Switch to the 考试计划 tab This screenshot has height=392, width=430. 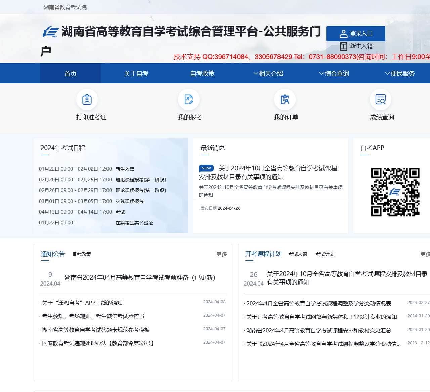tap(325, 254)
